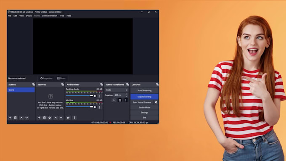Click the empty sources question mark placeholder

pos(50,96)
